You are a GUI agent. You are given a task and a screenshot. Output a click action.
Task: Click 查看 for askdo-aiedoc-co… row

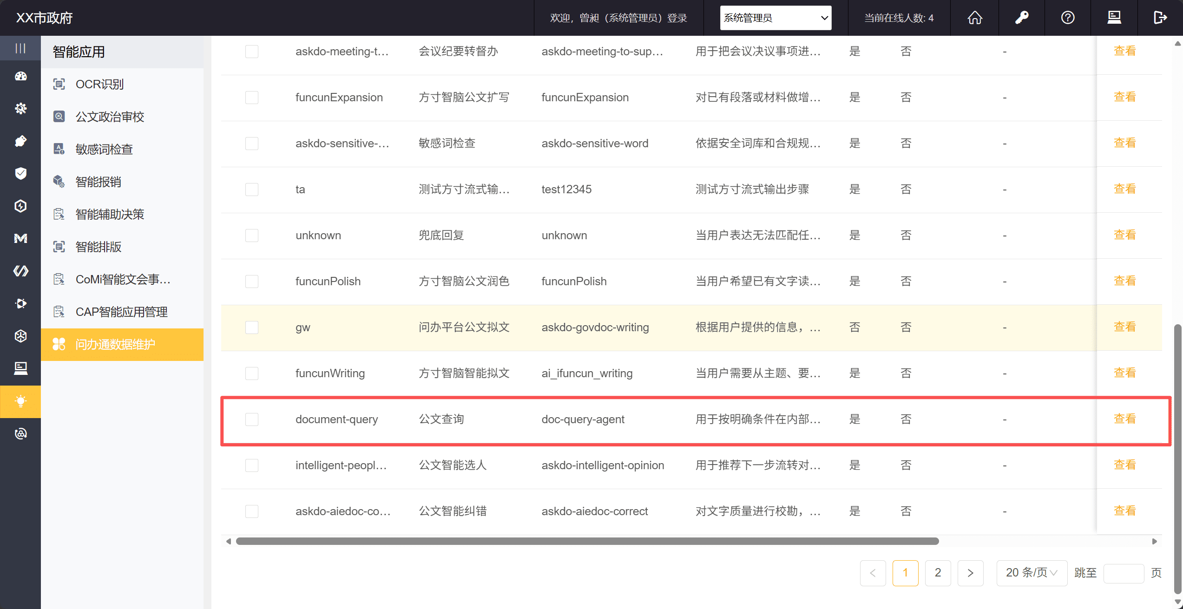pyautogui.click(x=1124, y=511)
